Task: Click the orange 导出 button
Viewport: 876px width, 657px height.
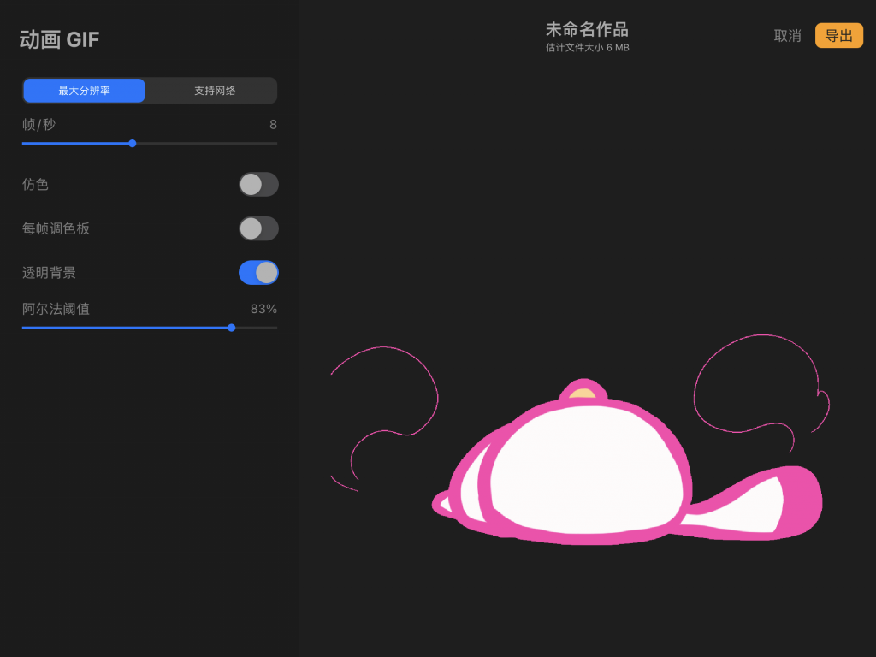Action: pos(838,36)
